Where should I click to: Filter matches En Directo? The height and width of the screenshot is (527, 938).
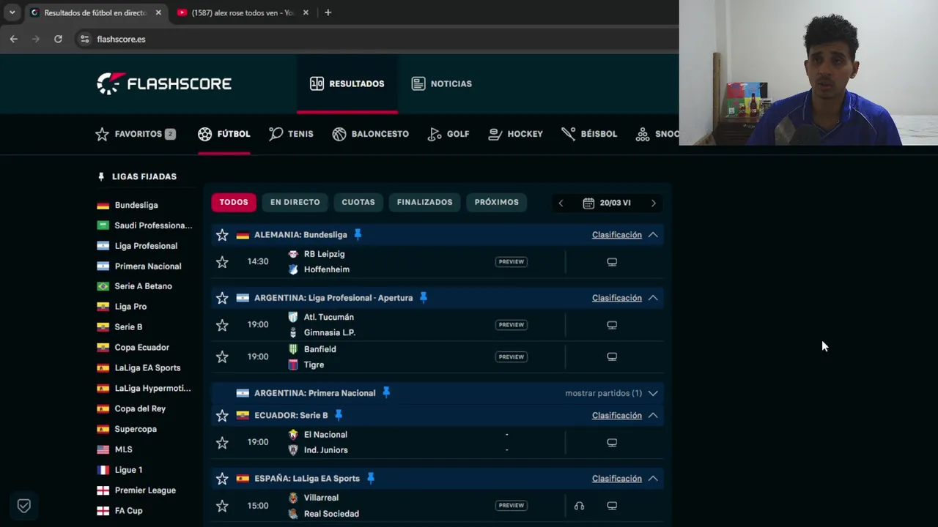(295, 202)
